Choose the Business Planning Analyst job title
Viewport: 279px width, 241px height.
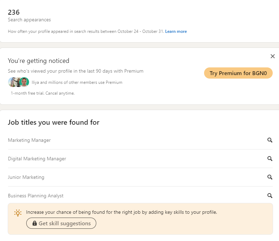pyautogui.click(x=36, y=196)
